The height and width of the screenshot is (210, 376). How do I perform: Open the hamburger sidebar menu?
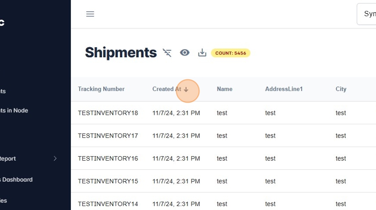pos(90,14)
